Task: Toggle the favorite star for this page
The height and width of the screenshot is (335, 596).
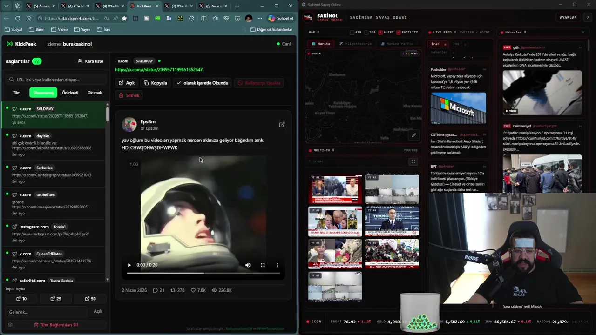Action: tap(124, 18)
